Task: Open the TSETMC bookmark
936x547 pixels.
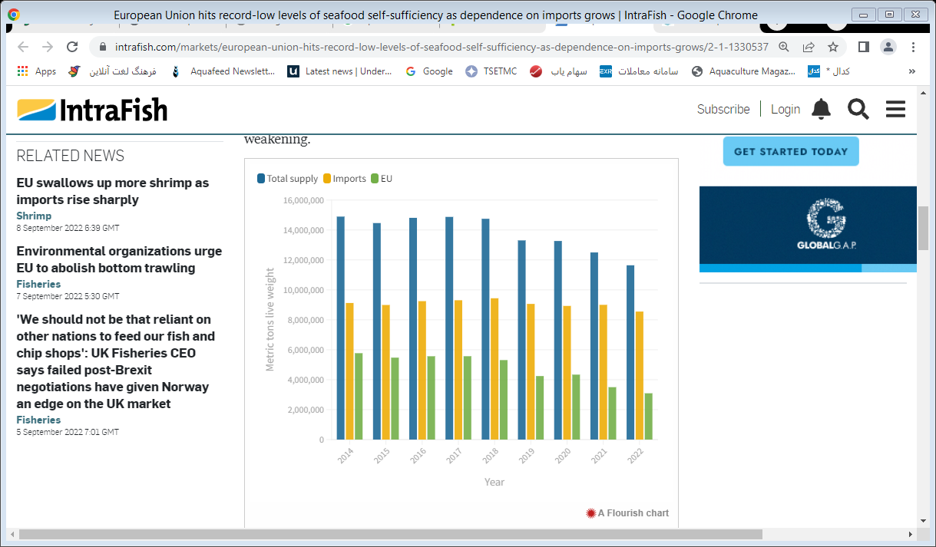Action: click(491, 71)
